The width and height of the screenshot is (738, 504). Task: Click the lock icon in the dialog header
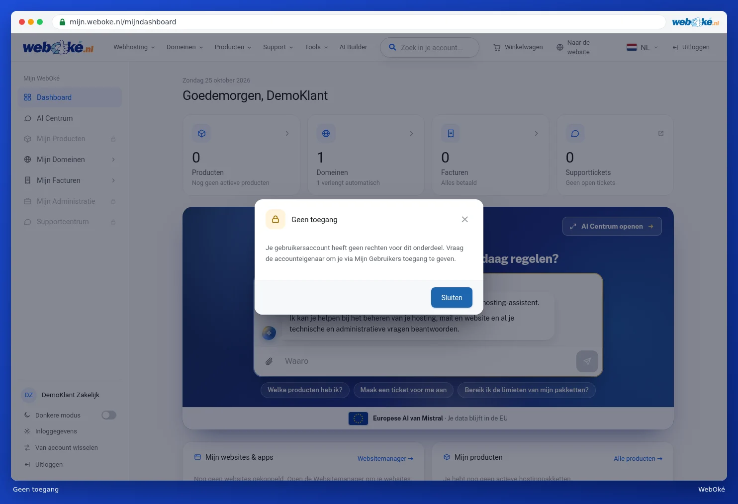pyautogui.click(x=276, y=219)
